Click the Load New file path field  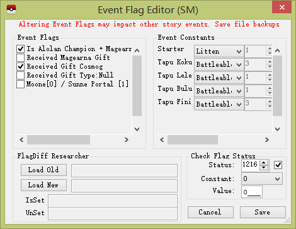point(124,185)
